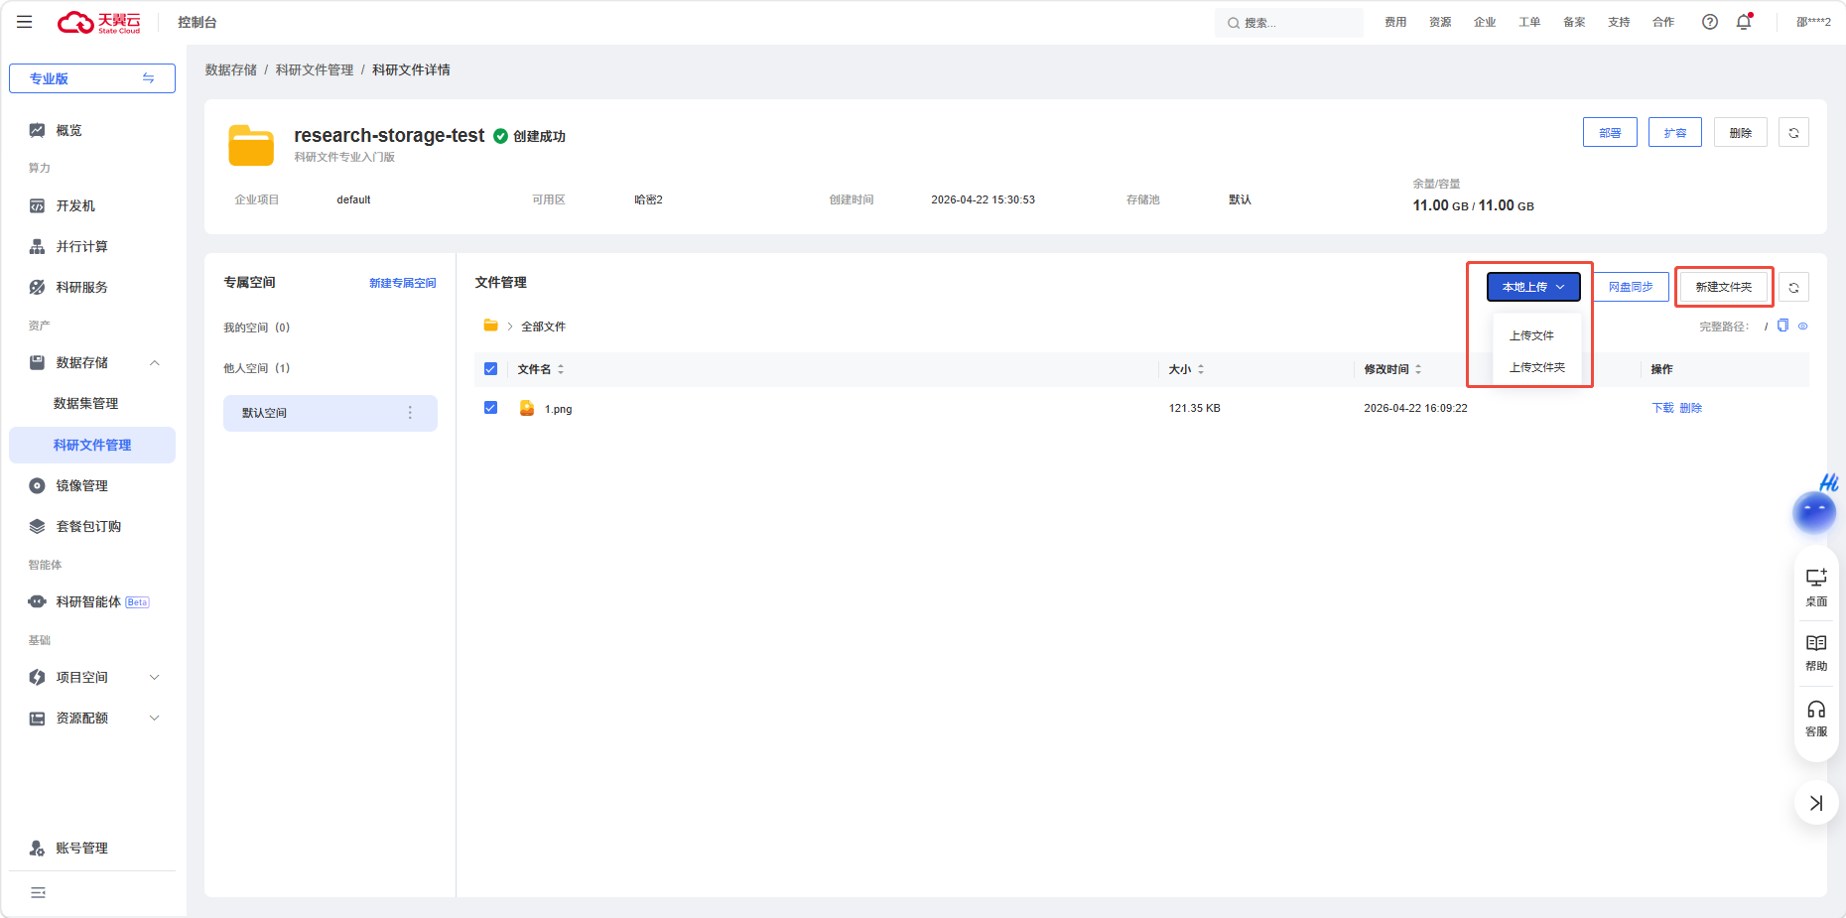Click 他人空间 (1) heading
Image resolution: width=1846 pixels, height=918 pixels.
click(256, 368)
